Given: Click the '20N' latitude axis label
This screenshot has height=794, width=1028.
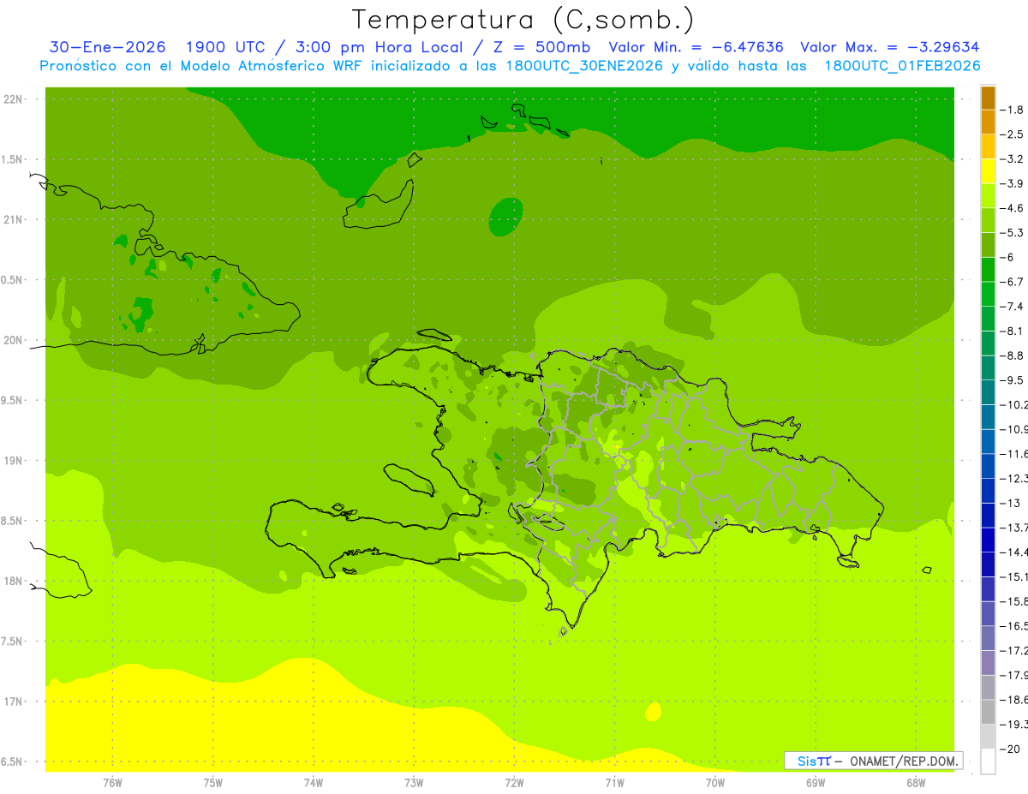Looking at the screenshot, I should 15,340.
